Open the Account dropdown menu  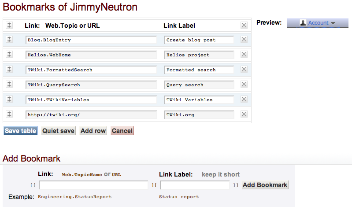318,23
